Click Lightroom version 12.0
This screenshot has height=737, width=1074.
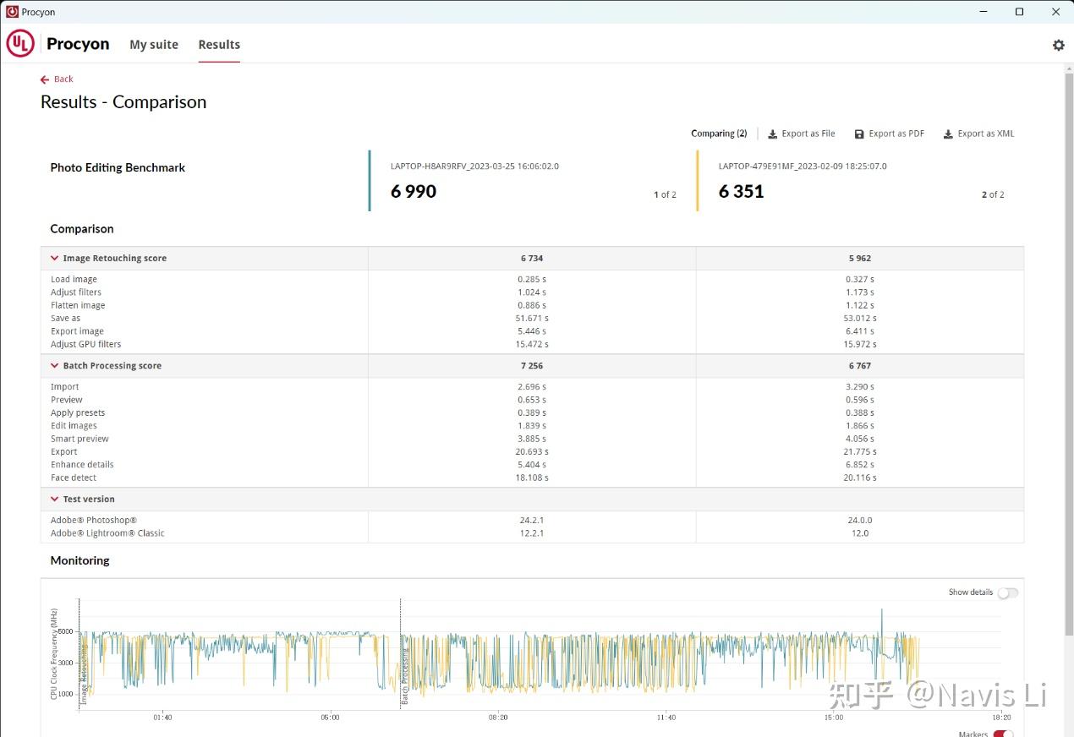click(x=860, y=533)
